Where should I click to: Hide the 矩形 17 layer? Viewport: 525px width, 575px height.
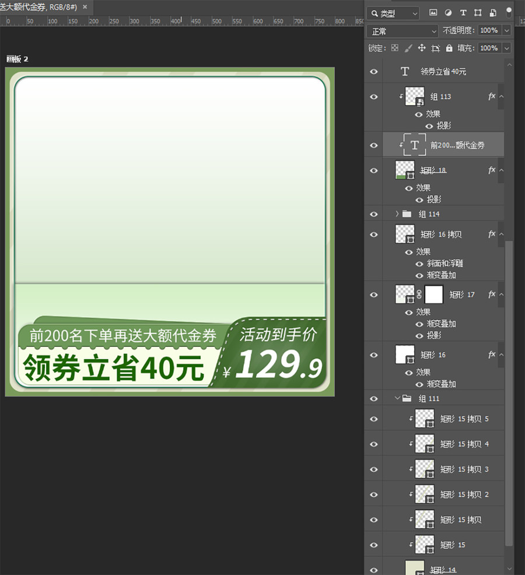374,295
